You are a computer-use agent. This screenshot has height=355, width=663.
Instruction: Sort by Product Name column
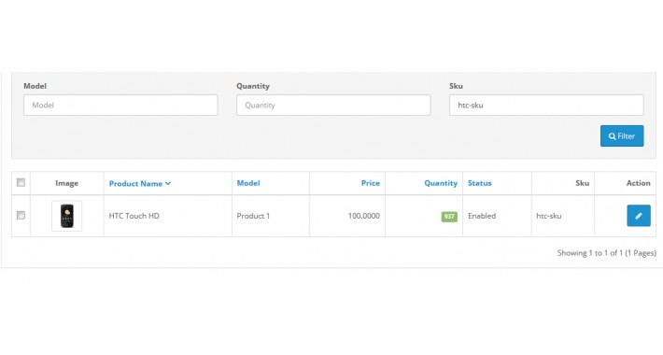140,184
